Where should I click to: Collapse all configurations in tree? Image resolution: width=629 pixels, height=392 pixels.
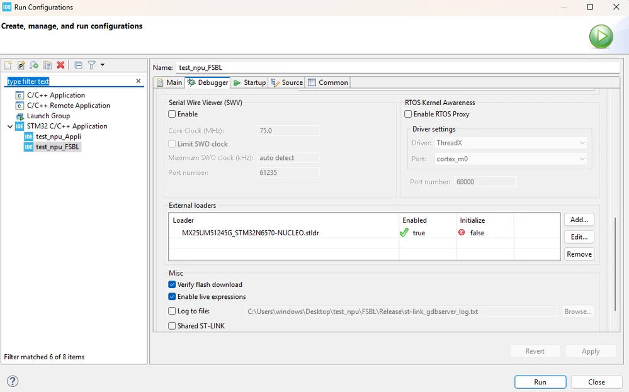pyautogui.click(x=79, y=65)
